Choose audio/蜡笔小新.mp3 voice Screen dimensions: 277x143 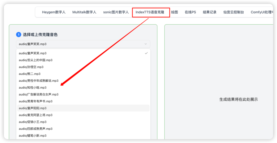click(x=83, y=136)
